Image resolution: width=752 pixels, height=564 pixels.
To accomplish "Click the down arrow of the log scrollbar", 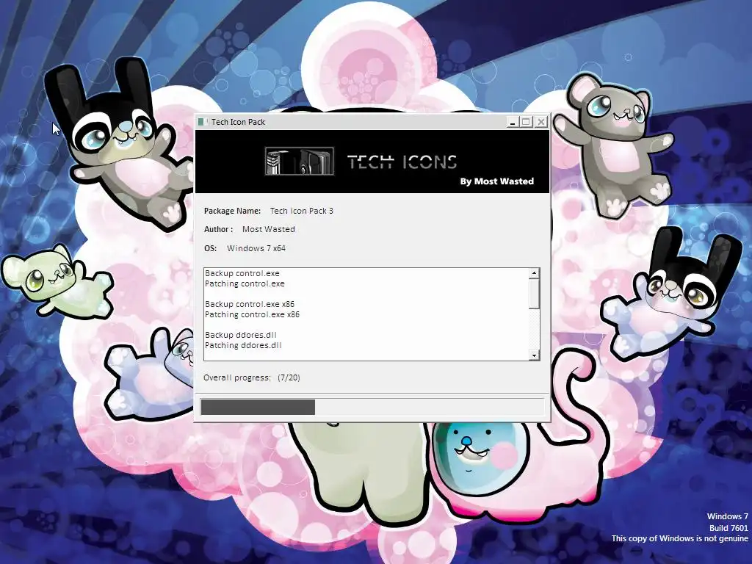I will [535, 355].
